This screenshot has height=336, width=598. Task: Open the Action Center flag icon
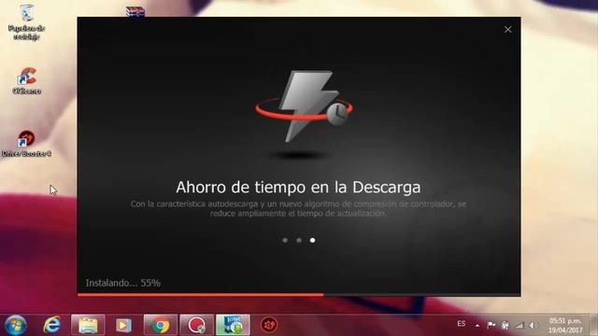click(x=491, y=325)
